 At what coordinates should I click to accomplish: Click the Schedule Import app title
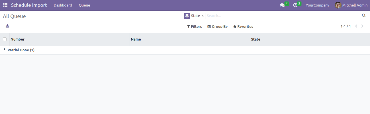(29, 5)
